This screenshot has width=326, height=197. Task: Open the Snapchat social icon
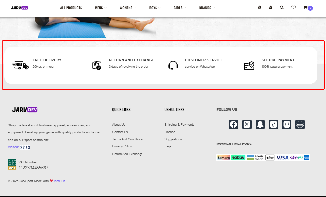click(260, 124)
